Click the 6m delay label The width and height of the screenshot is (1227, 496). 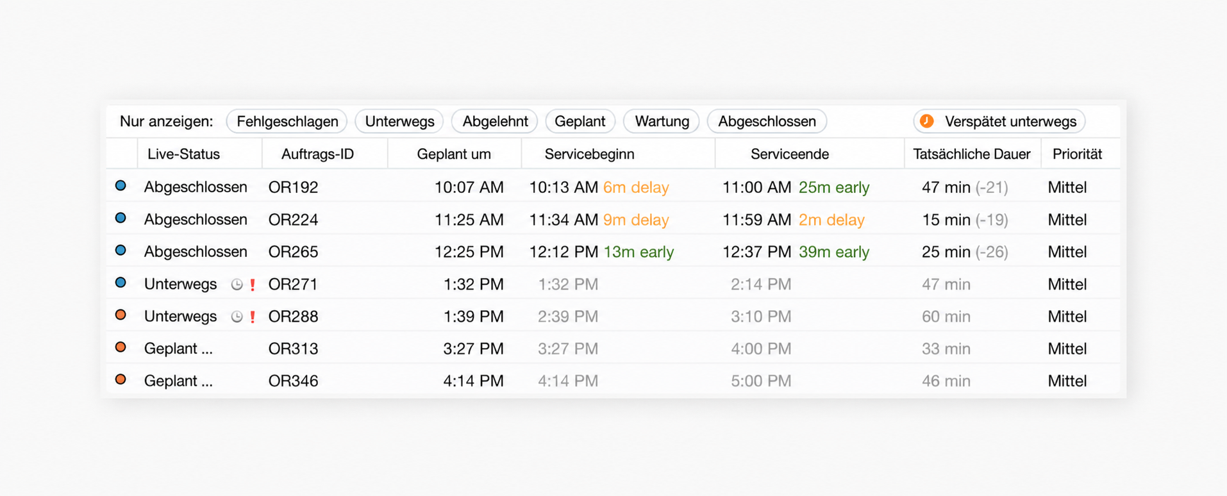636,187
